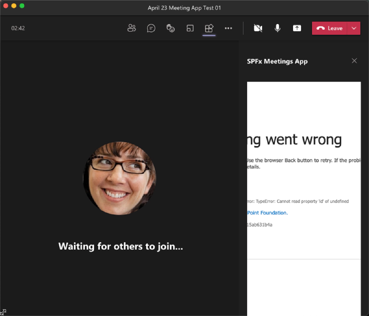Maximize window with green button
The height and width of the screenshot is (316, 369).
pyautogui.click(x=22, y=6)
